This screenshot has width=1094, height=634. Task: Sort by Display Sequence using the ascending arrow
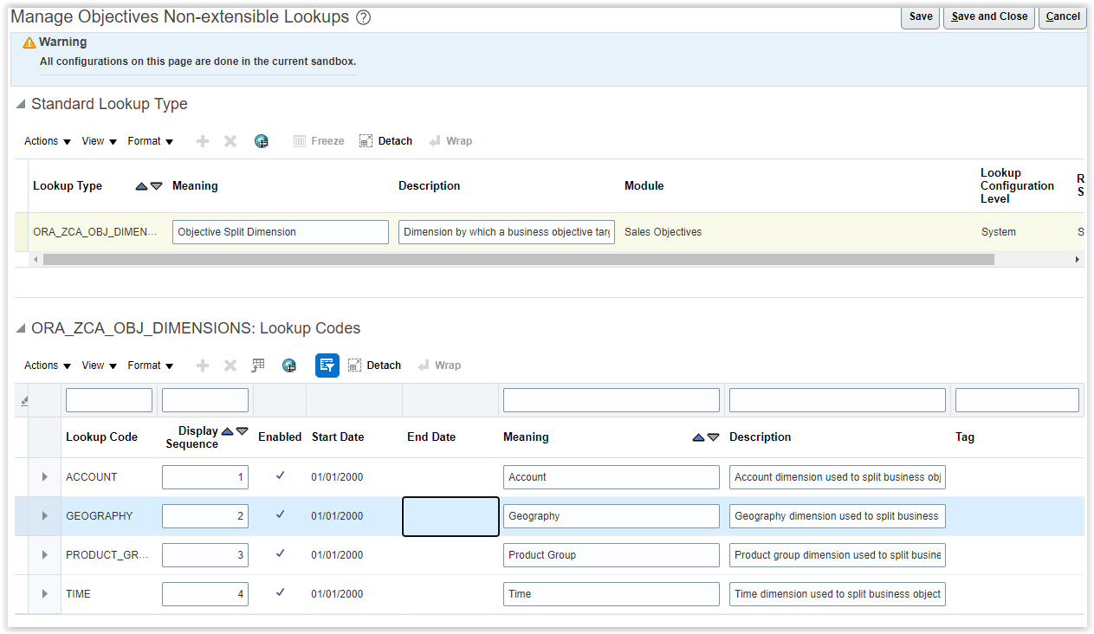226,430
